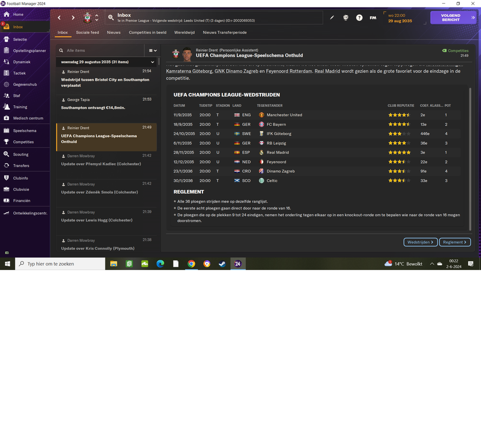Open Feyenoord Rotterdam link in message text
The height and width of the screenshot is (432, 481).
tap(289, 71)
